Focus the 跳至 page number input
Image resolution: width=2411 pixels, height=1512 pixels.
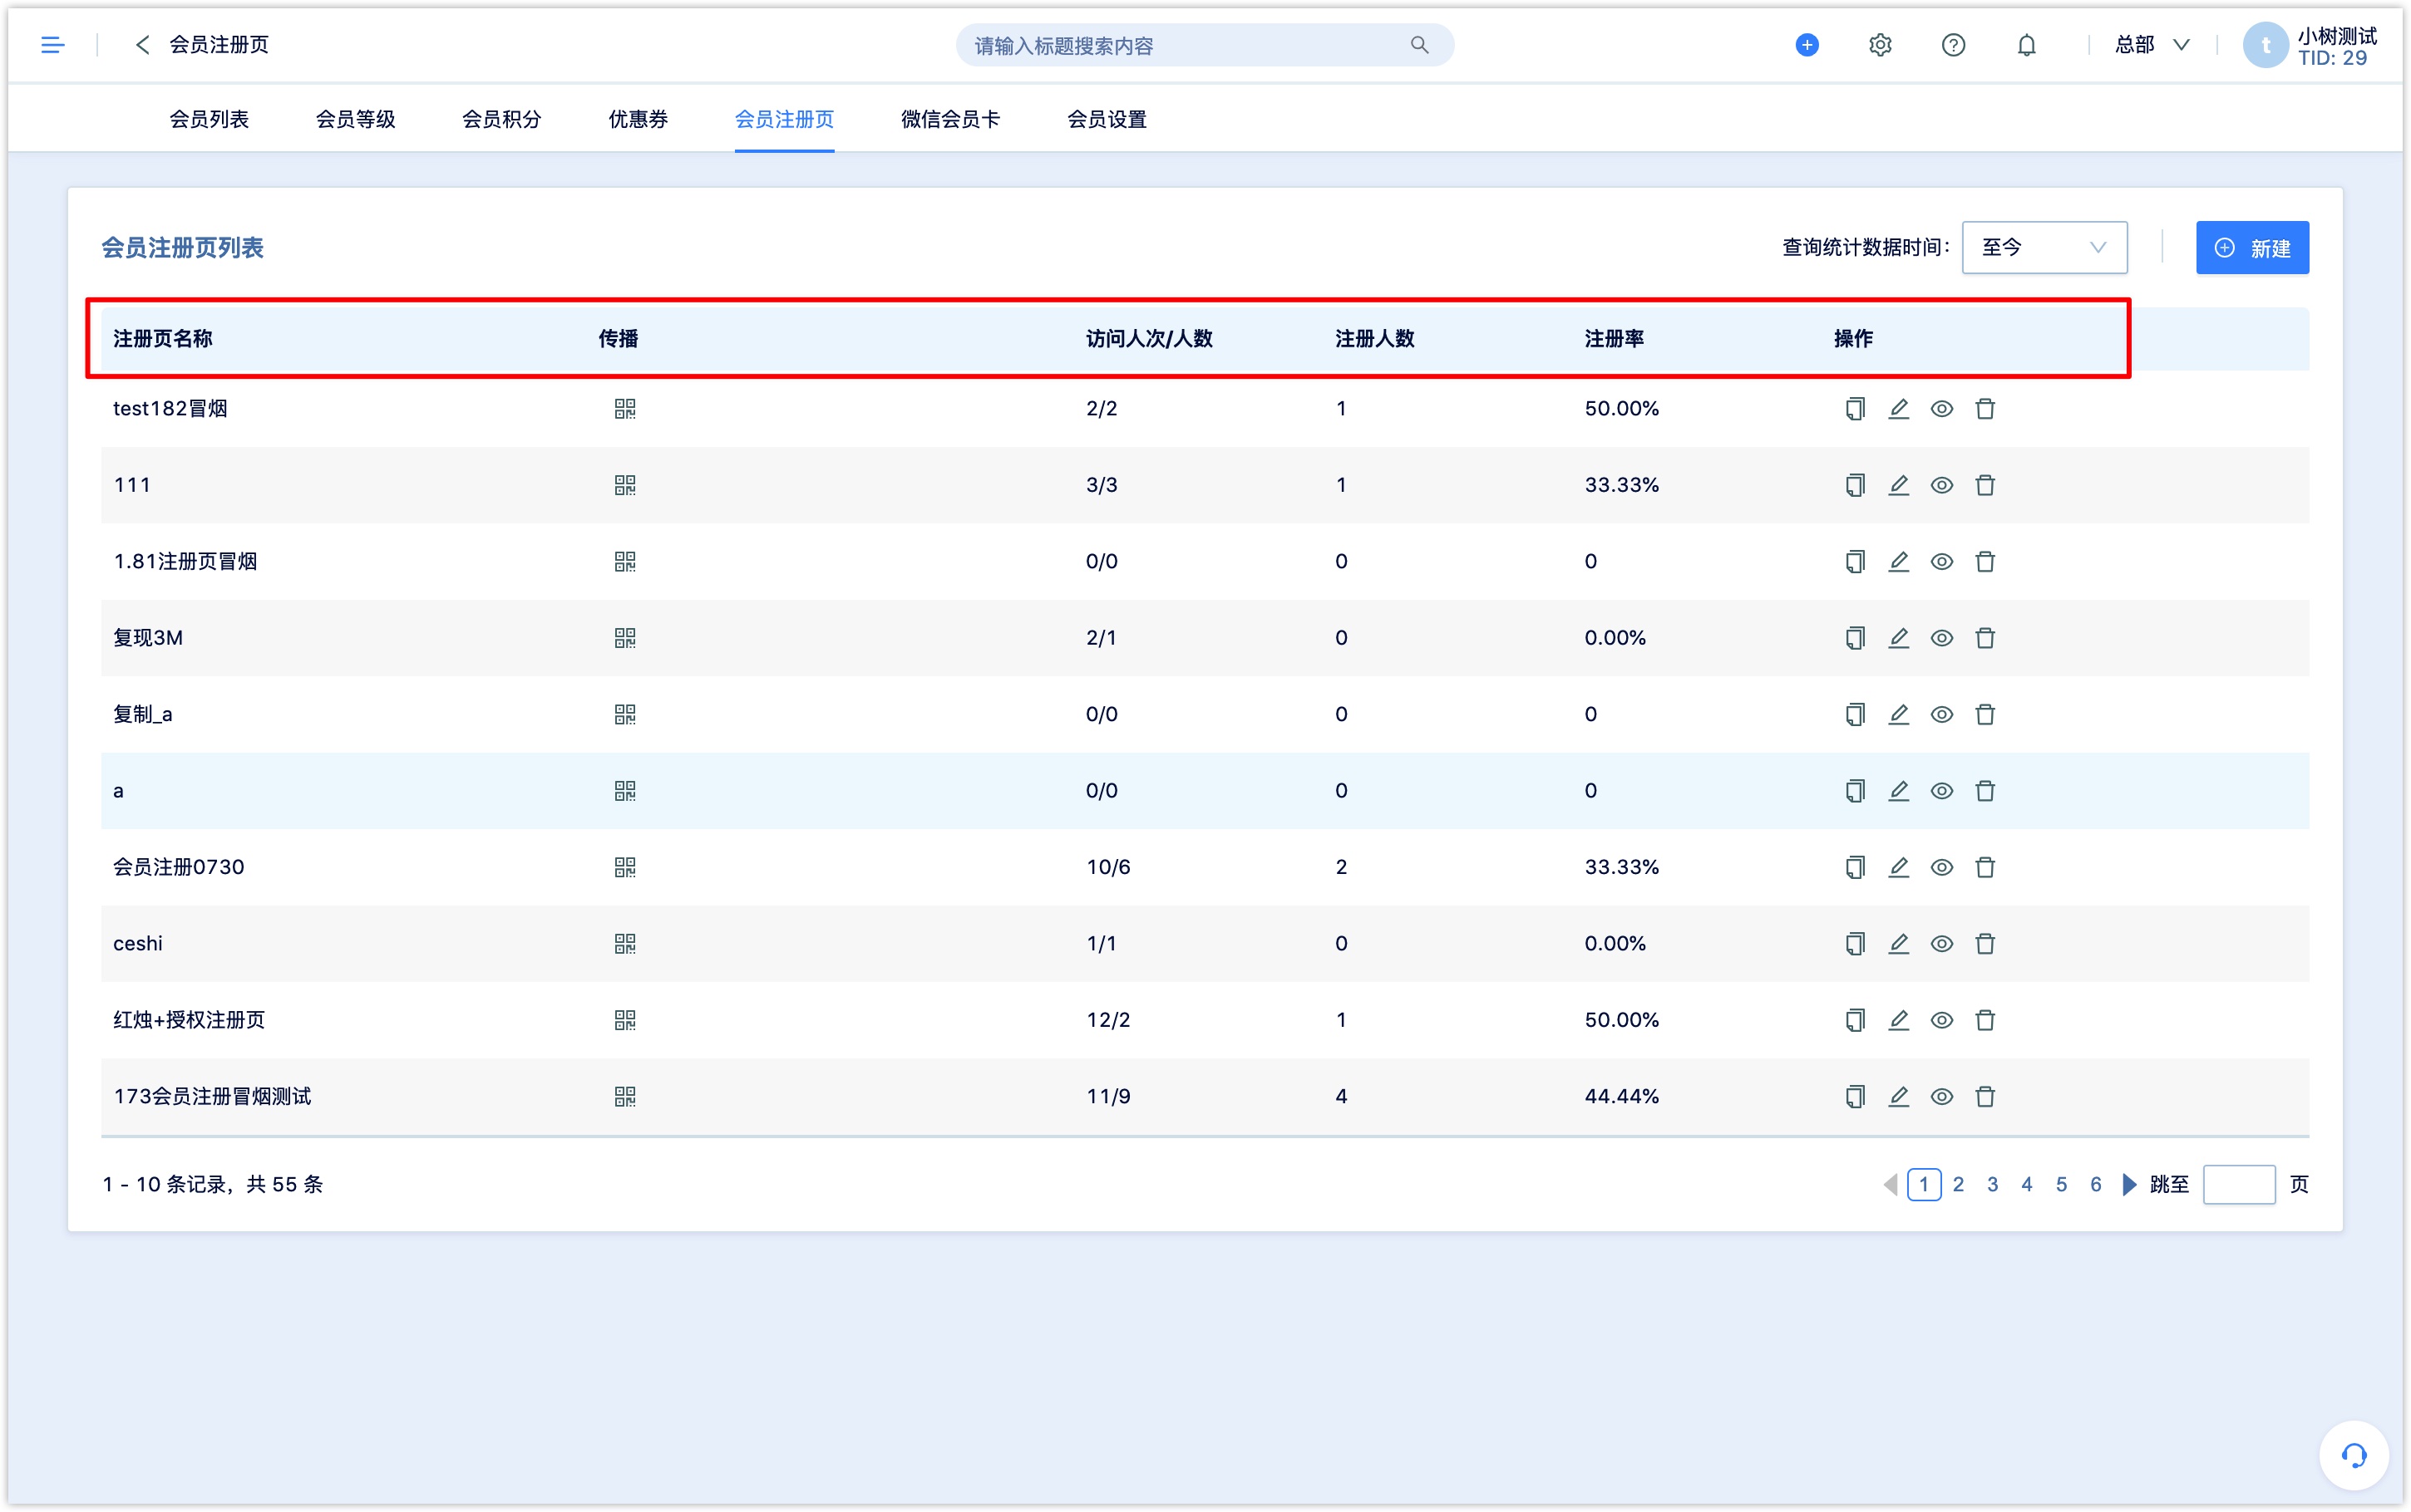[2239, 1185]
